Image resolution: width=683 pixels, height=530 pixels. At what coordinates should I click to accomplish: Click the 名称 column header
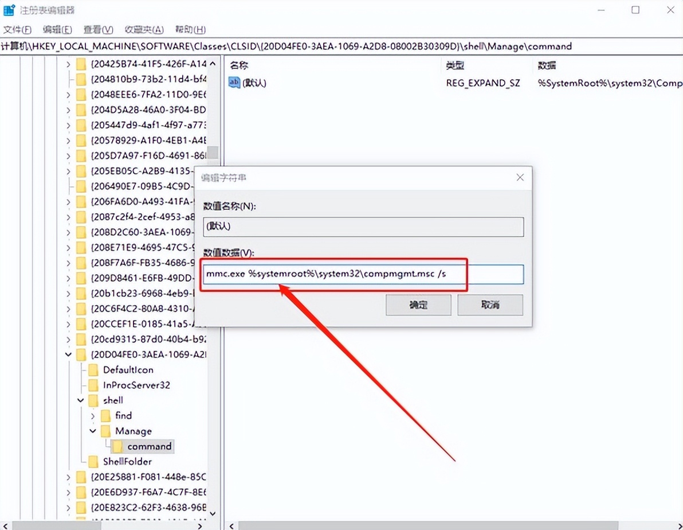239,65
